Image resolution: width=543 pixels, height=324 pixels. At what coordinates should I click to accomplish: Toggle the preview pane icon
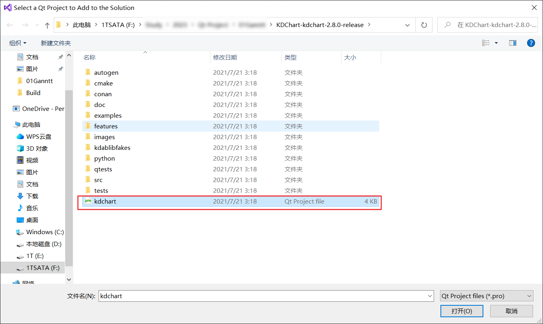[513, 43]
